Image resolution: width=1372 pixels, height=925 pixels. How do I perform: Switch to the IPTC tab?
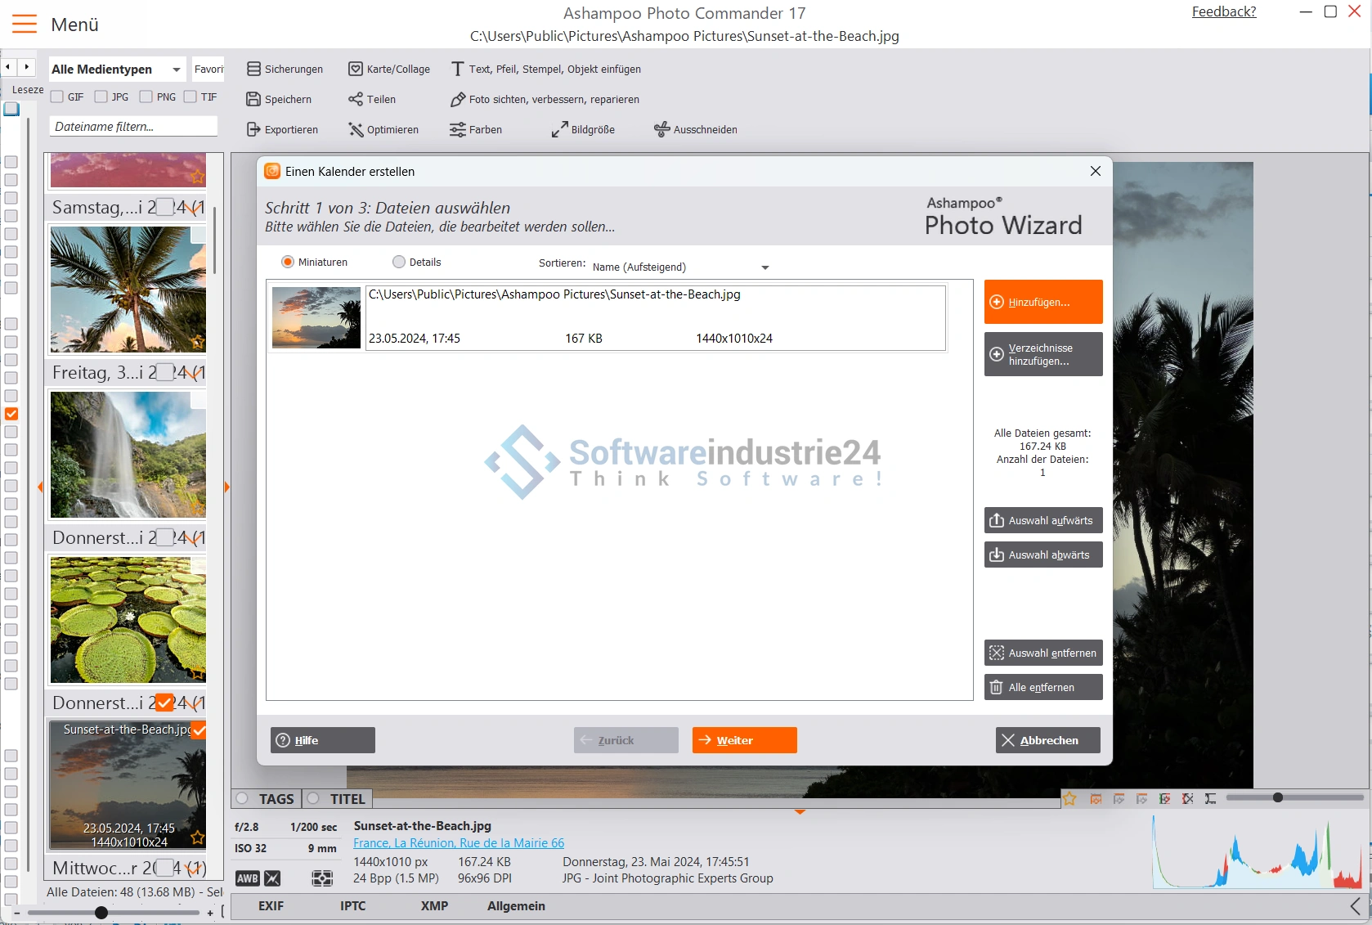[x=352, y=906]
